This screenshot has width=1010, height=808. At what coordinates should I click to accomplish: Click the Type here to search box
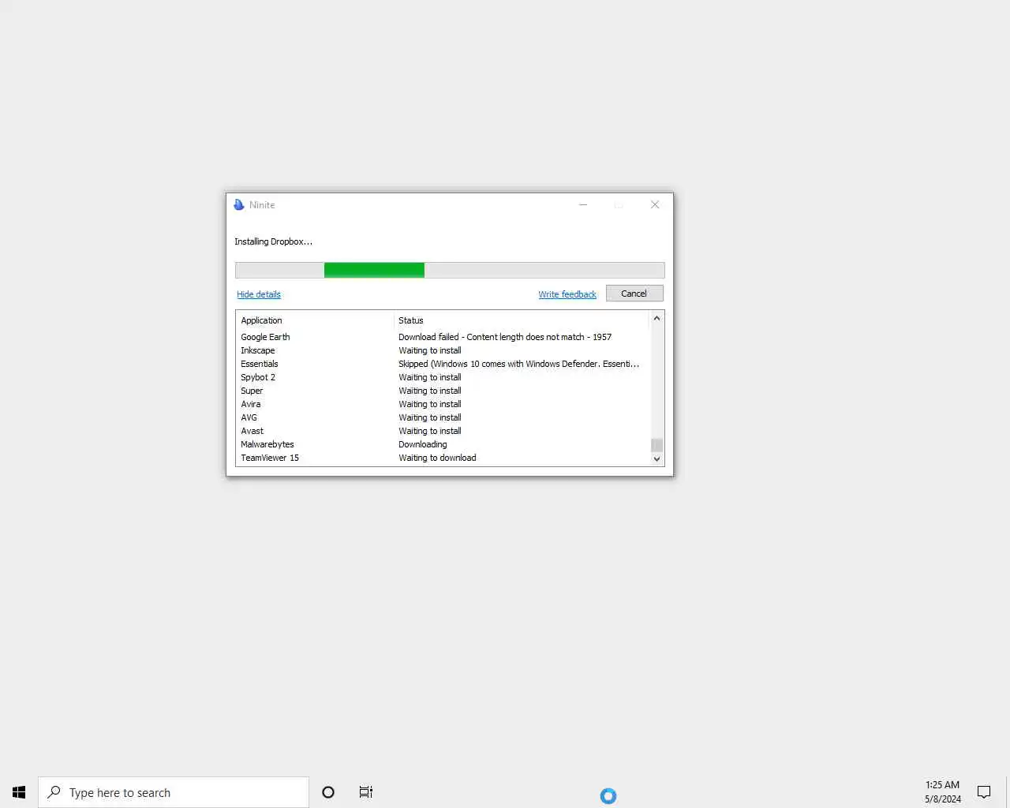pyautogui.click(x=174, y=792)
